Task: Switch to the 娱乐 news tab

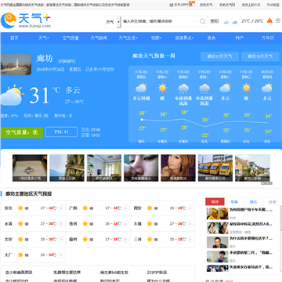Action: (x=253, y=201)
